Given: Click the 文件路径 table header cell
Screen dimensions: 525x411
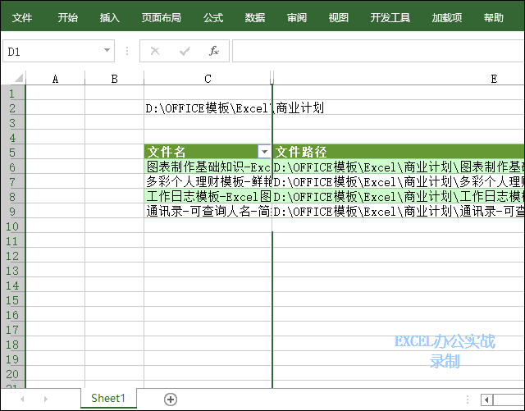Looking at the screenshot, I should [399, 152].
